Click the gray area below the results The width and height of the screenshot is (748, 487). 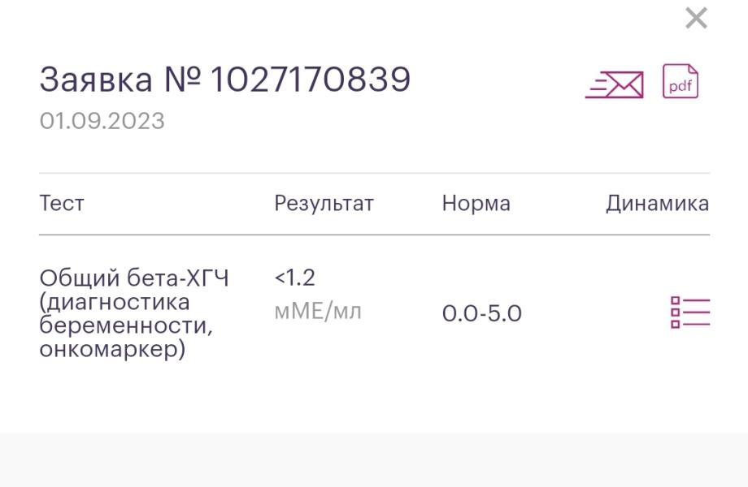pyautogui.click(x=374, y=460)
